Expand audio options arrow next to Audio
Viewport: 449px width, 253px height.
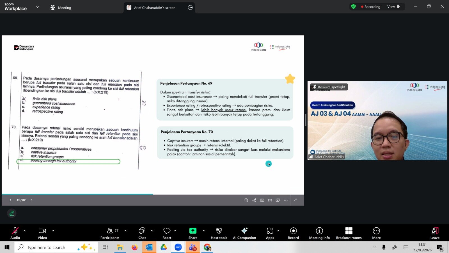pyautogui.click(x=25, y=231)
